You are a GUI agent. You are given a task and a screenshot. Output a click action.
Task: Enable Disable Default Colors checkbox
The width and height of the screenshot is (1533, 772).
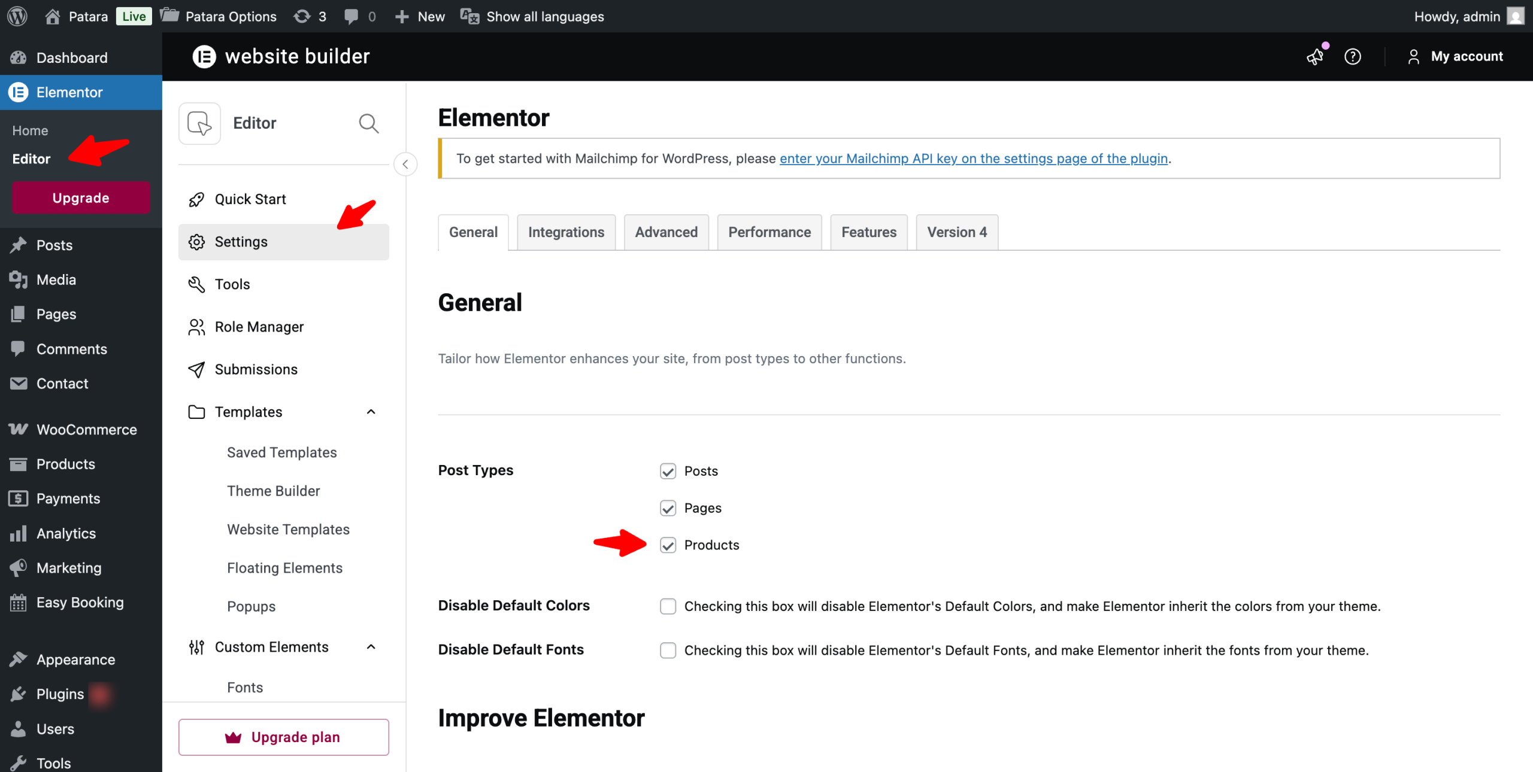(668, 606)
